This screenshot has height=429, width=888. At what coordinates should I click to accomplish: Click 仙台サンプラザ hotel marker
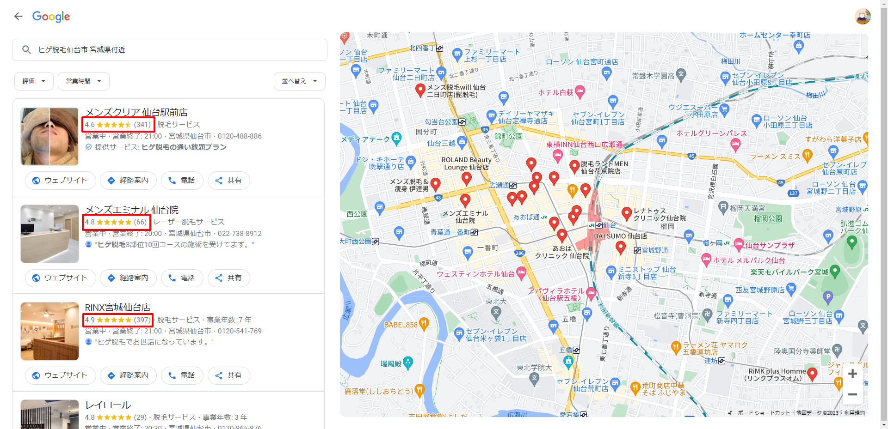point(739,245)
